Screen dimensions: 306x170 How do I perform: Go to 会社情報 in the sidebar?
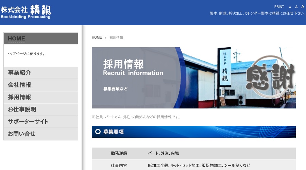coord(20,85)
